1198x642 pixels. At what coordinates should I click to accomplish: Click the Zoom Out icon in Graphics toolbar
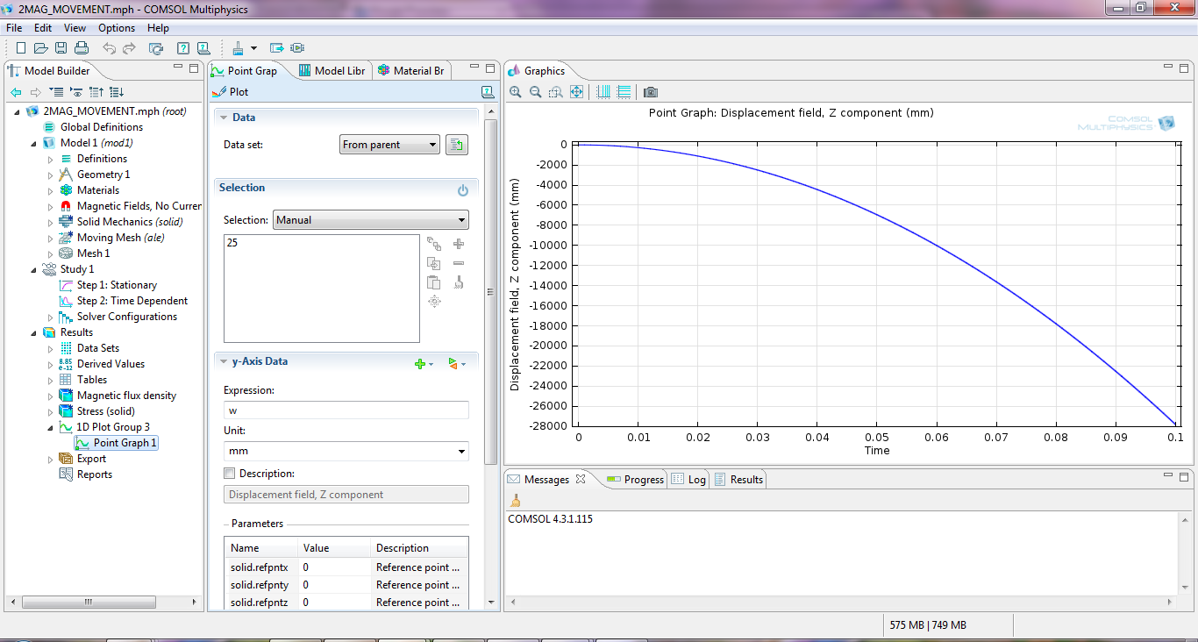536,92
